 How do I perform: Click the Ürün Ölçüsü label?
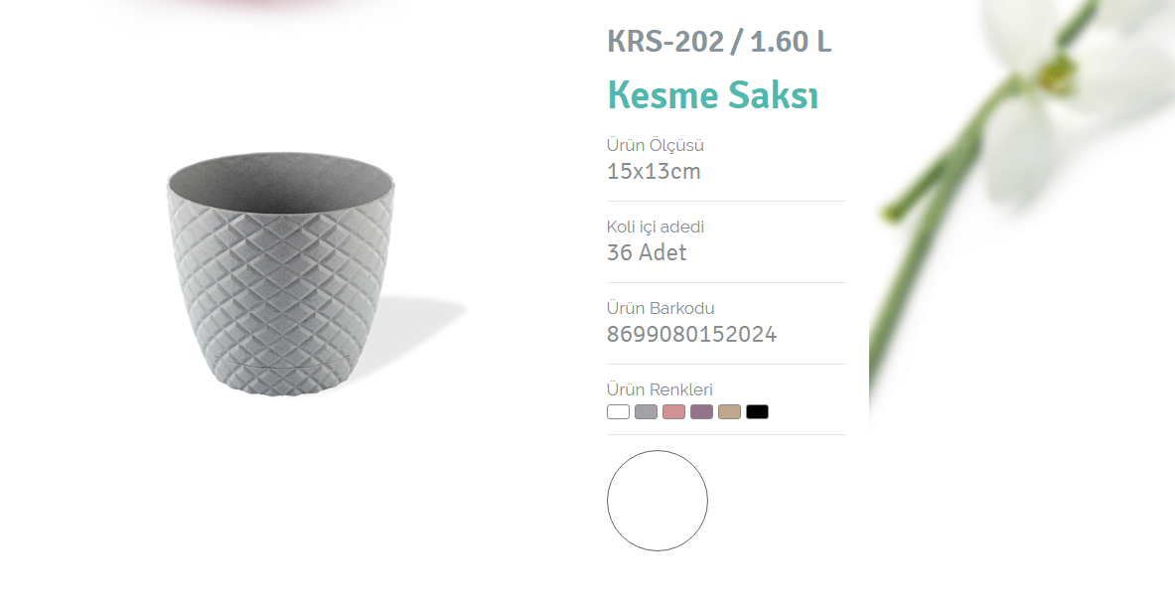pyautogui.click(x=656, y=145)
